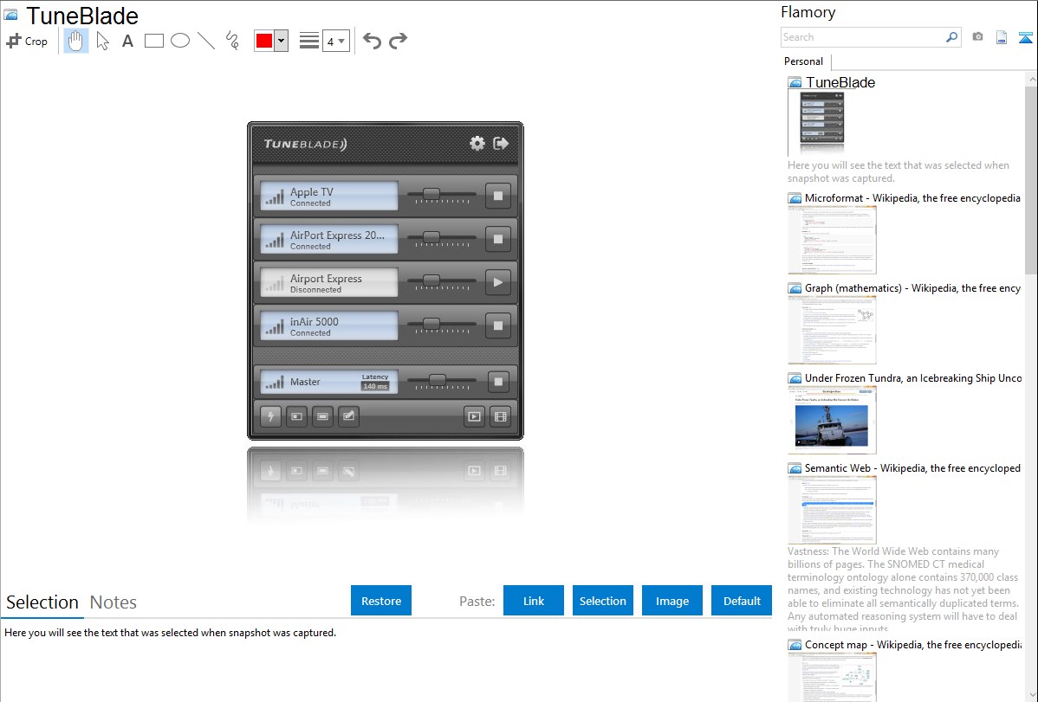Select the Apple TV device entry
1038x702 pixels.
pyautogui.click(x=329, y=196)
